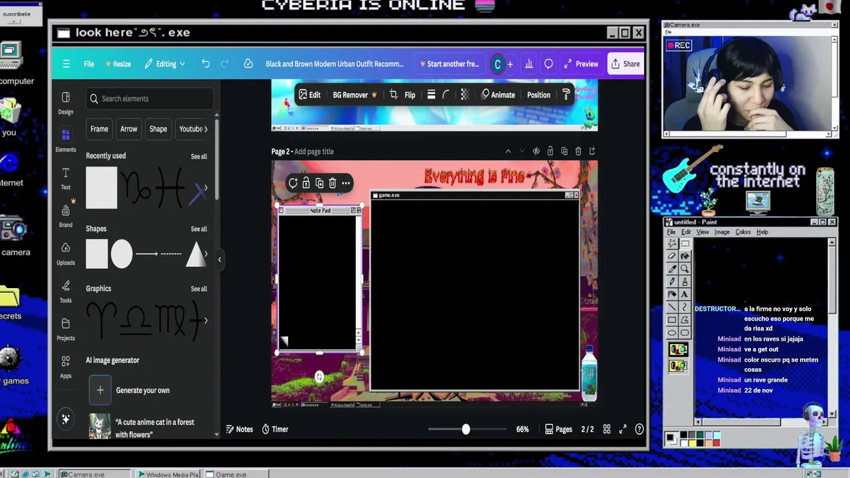This screenshot has width=850, height=478.
Task: Open the hamburger main menu in Canva
Action: [66, 64]
